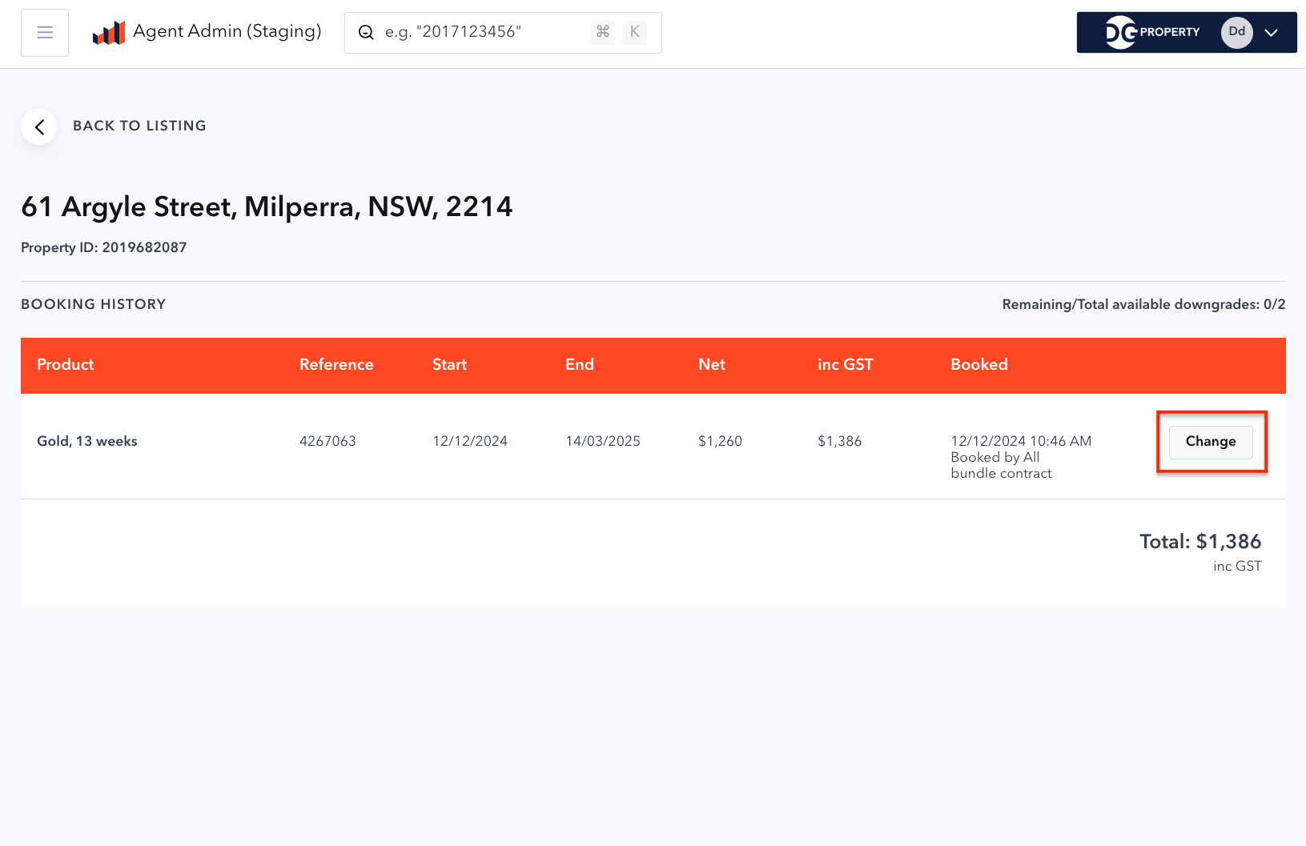Viewport: 1306px width, 846px height.
Task: Click the DG Property logo
Action: [1153, 32]
